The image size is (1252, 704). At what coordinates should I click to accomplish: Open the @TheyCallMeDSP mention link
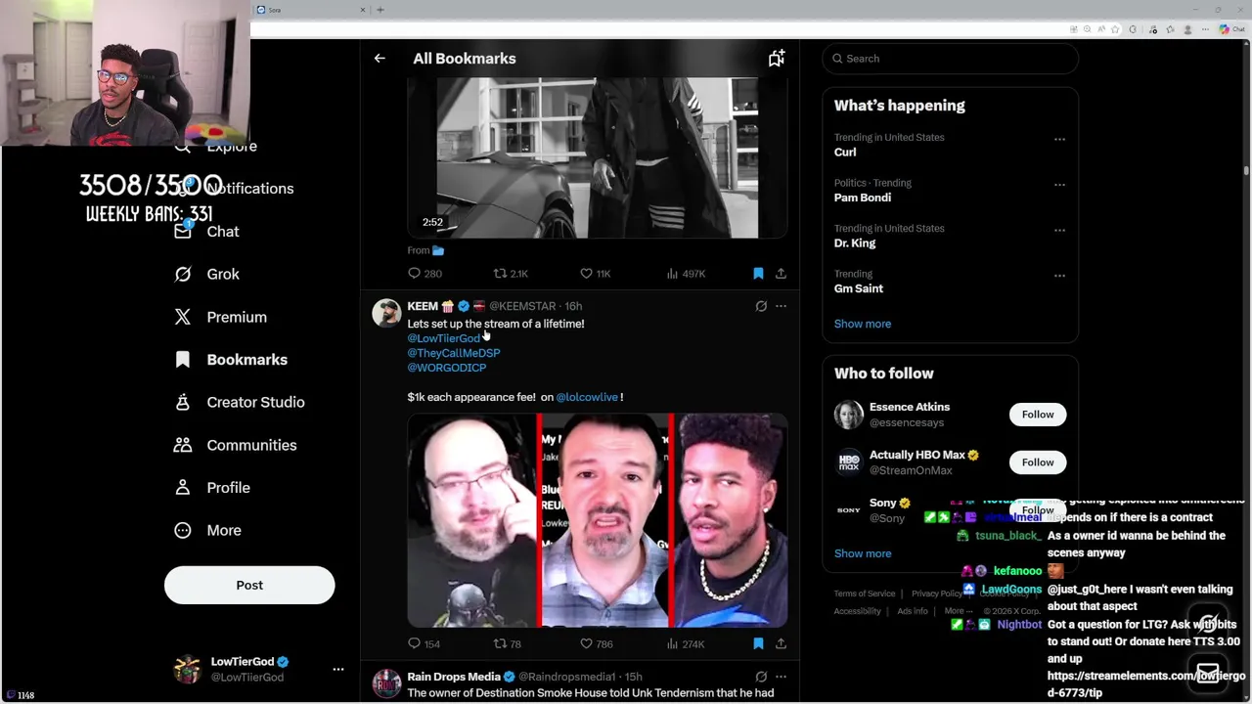pos(453,353)
